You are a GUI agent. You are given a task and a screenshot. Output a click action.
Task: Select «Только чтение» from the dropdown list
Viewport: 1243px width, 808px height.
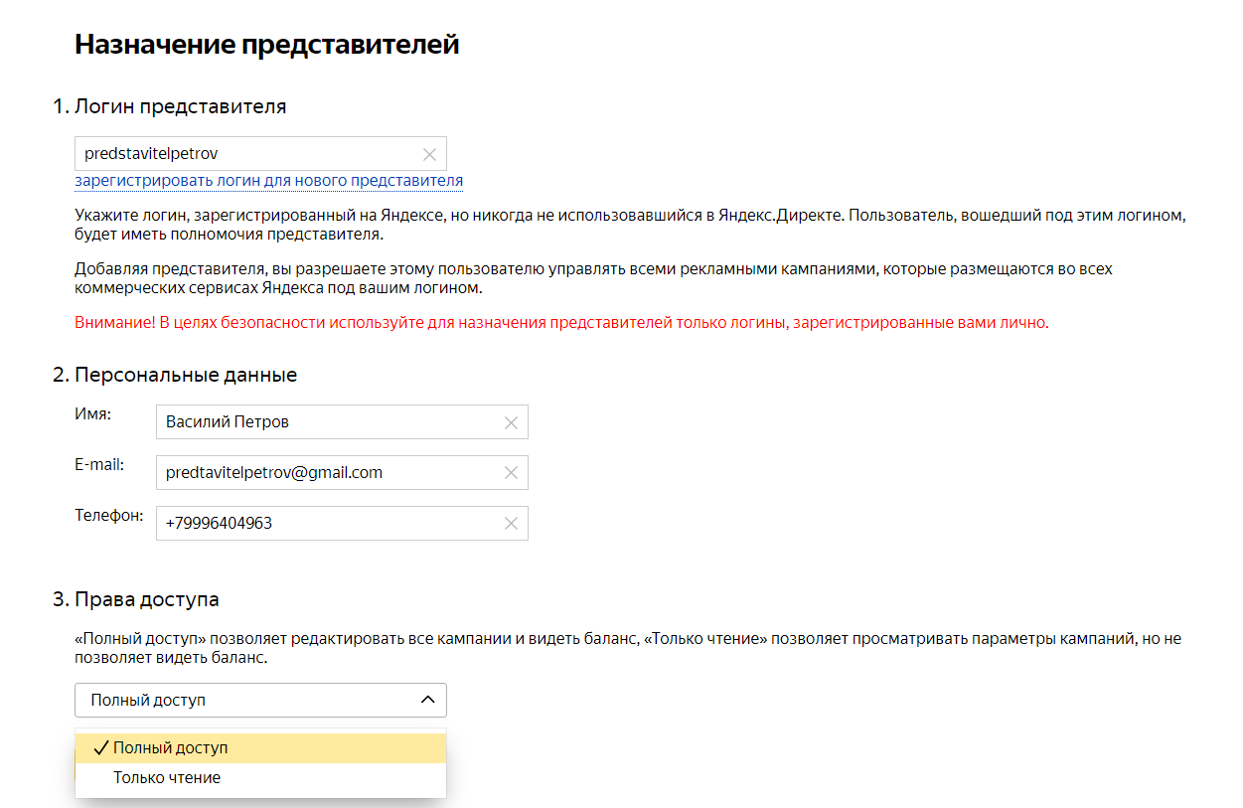[x=167, y=778]
